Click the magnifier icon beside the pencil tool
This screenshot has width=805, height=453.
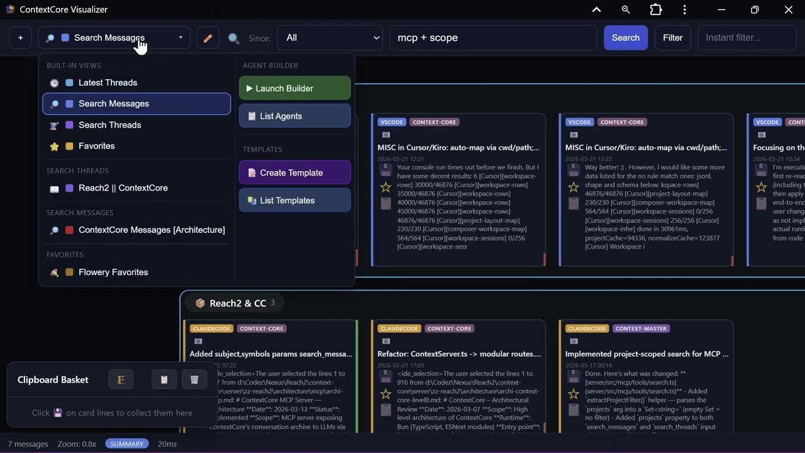coord(234,38)
